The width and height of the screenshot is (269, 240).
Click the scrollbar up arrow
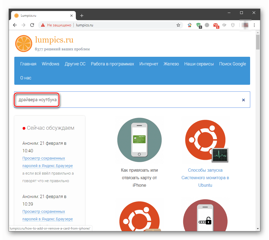258,33
